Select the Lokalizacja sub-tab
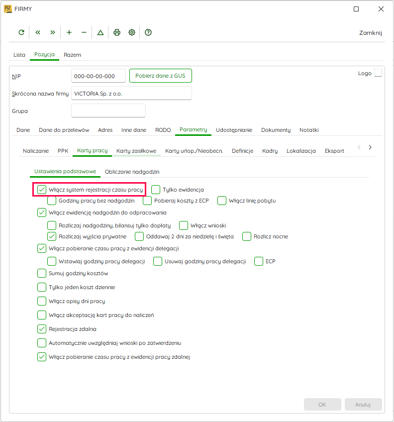The width and height of the screenshot is (394, 422). 301,151
